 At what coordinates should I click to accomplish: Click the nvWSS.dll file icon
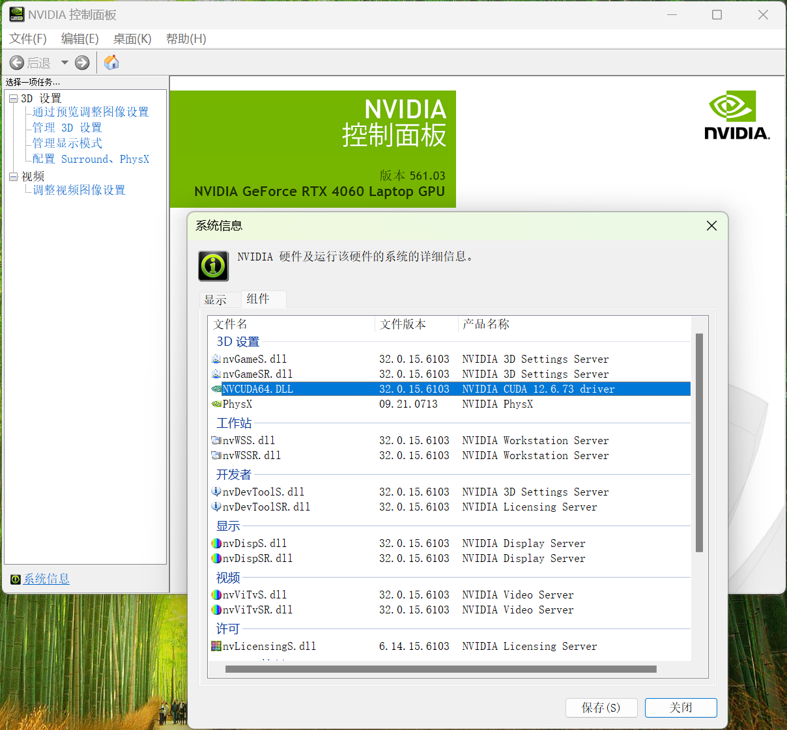(216, 440)
